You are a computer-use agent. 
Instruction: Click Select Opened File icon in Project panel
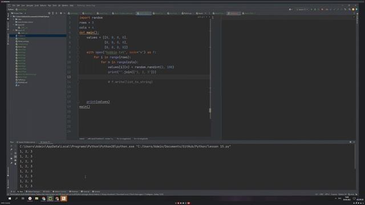49,13
